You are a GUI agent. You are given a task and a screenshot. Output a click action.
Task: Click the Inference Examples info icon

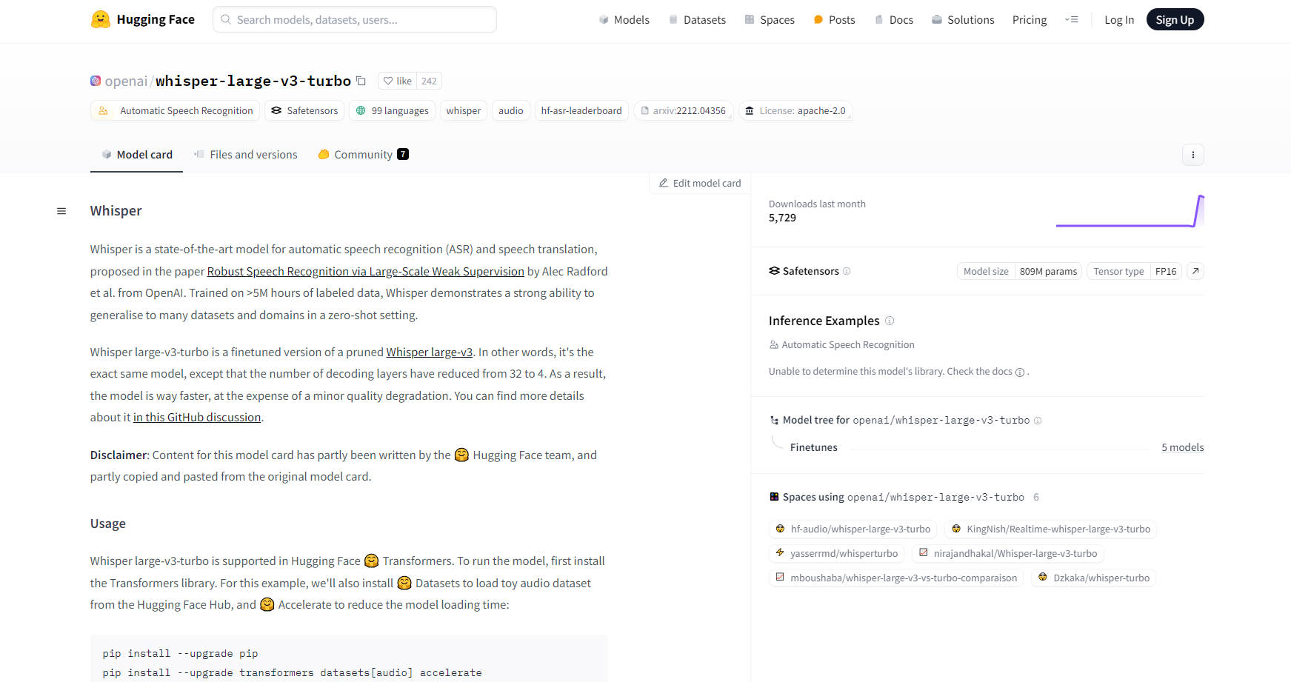pos(890,321)
